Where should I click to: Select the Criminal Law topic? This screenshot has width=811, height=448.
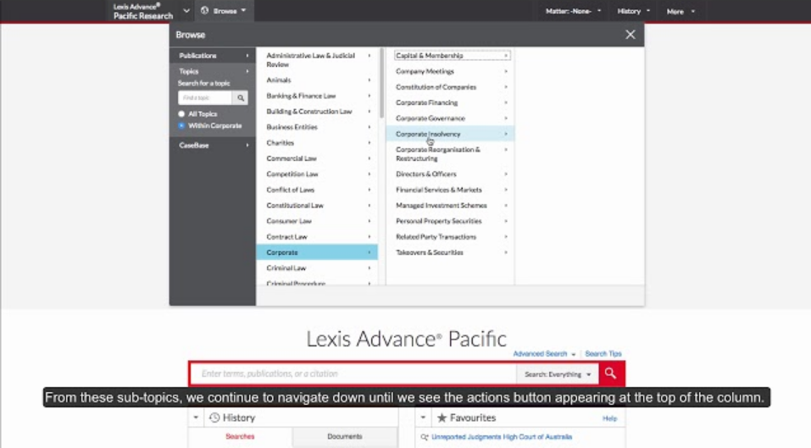pyautogui.click(x=317, y=268)
